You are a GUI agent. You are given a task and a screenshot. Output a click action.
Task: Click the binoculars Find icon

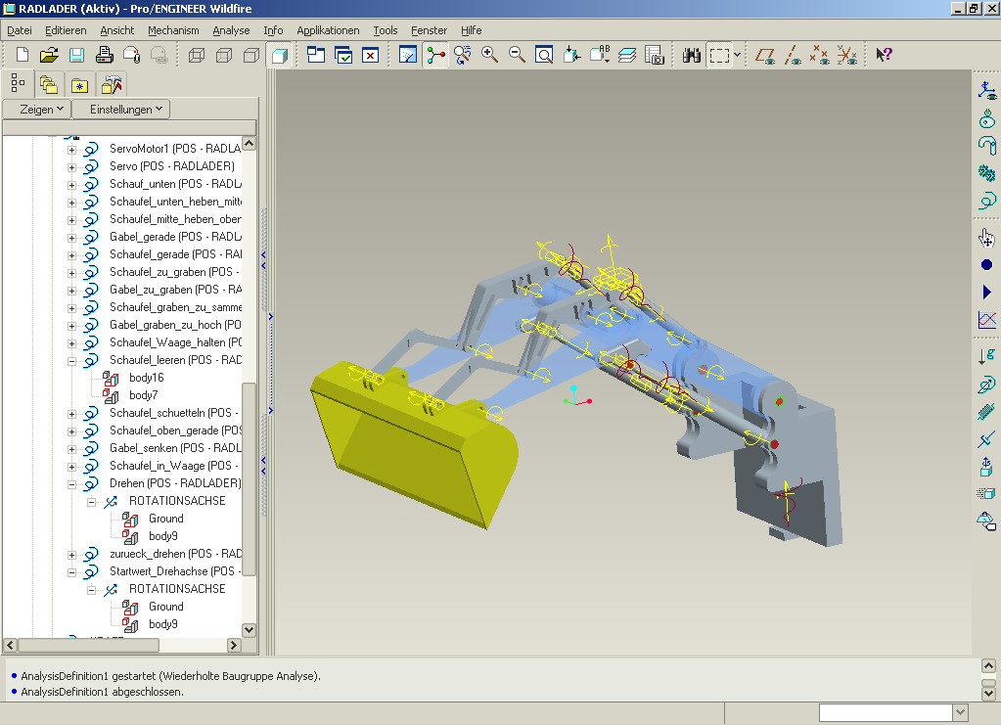tap(692, 56)
